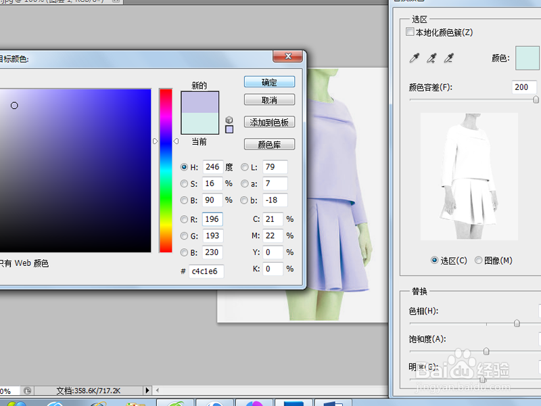The width and height of the screenshot is (541, 406).
Task: Click the selection preview thumbnail in Replace Color
Action: [x=469, y=177]
